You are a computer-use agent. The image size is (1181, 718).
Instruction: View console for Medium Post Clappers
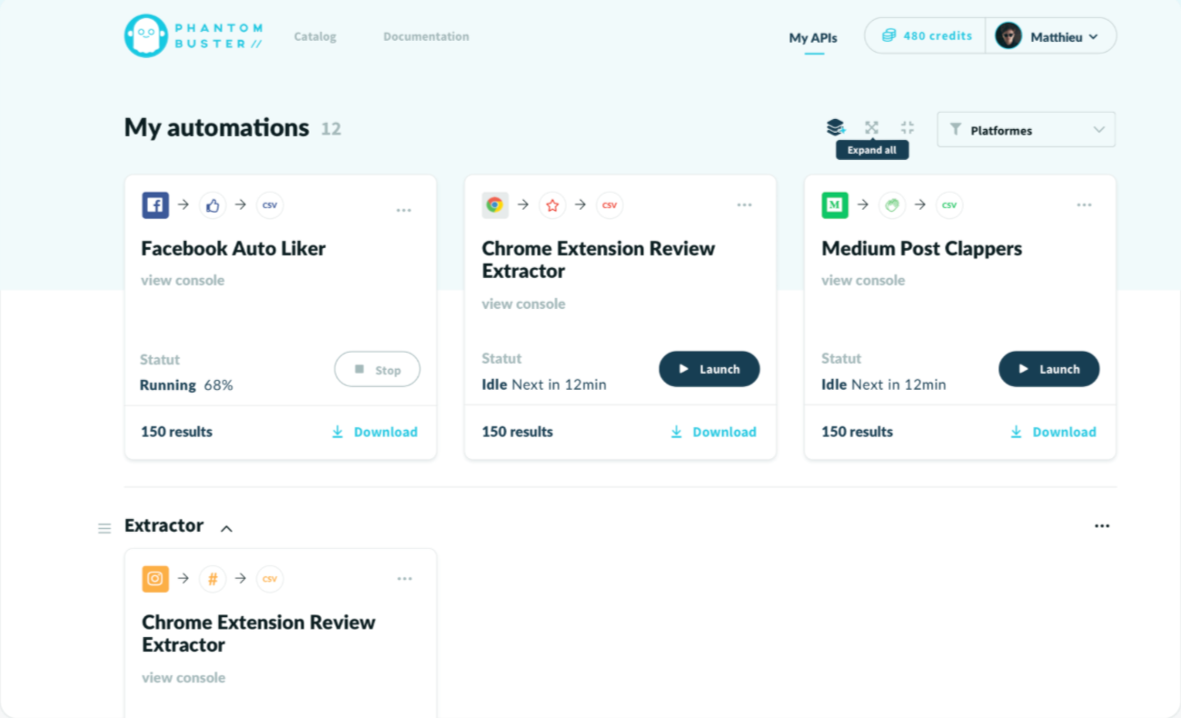point(863,280)
